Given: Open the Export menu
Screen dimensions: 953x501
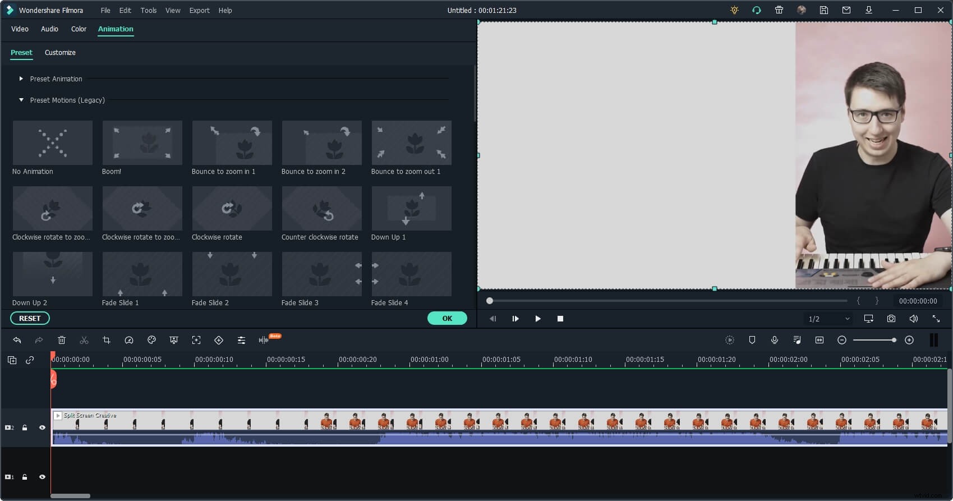Looking at the screenshot, I should coord(199,11).
